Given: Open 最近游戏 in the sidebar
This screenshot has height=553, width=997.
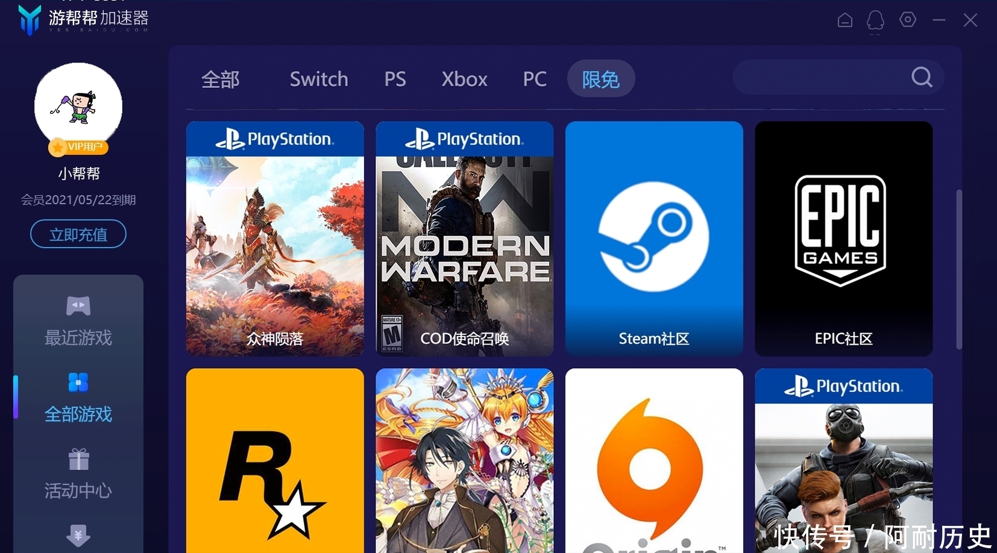Looking at the screenshot, I should 78,321.
